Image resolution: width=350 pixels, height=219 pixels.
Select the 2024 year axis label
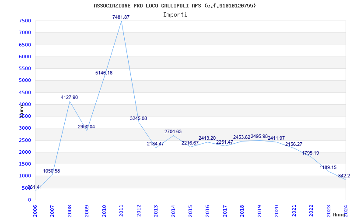[345, 209]
